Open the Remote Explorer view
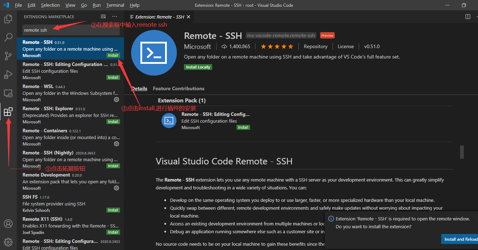This screenshot has width=478, height=250. click(8, 93)
